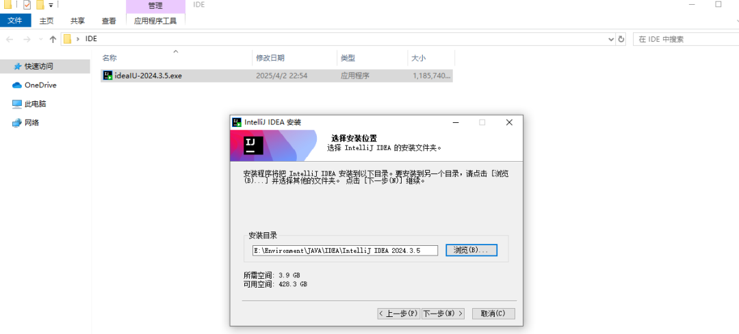
Task: Click the date 2025/4/2 22:54 cell
Action: 282,76
